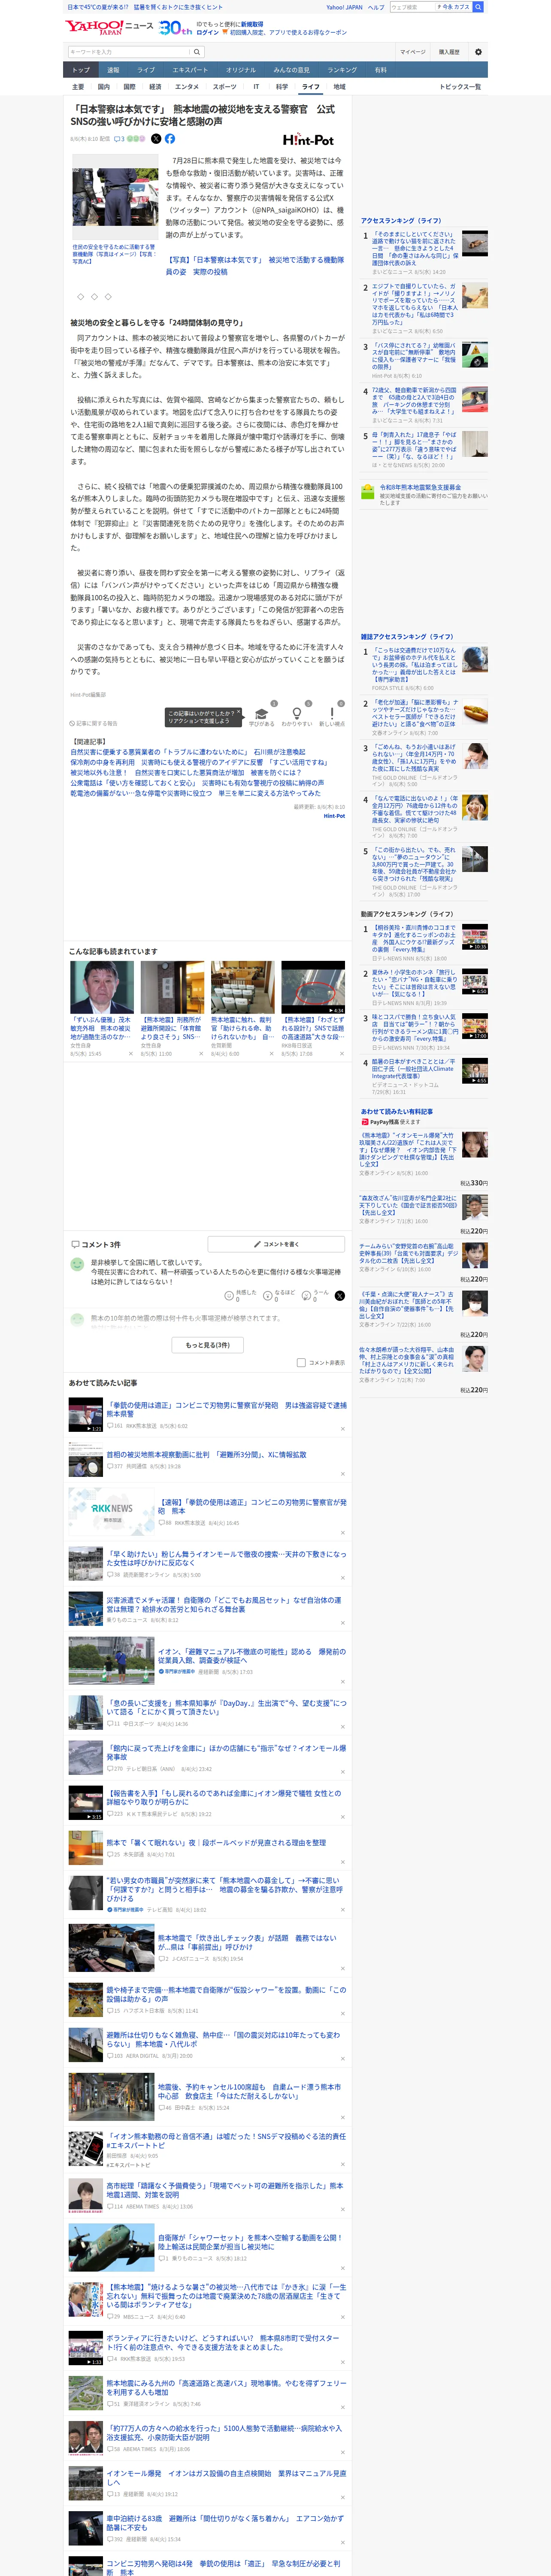
Task: Click the top web search button
Action: pos(478,7)
